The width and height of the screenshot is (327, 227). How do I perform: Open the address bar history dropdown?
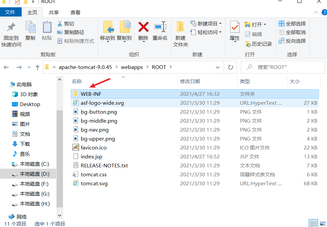tap(218, 67)
